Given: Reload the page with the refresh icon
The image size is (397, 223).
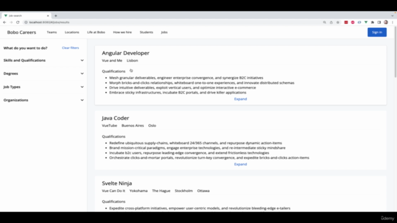Looking at the screenshot, I should (18, 22).
